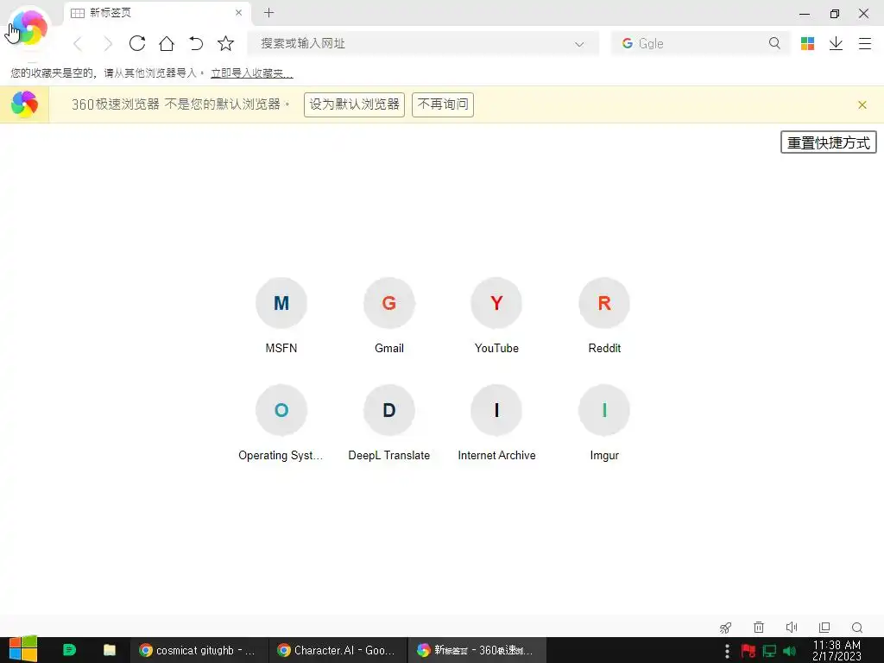
Task: Click the zoom magnifier icon in status bar
Action: click(x=857, y=628)
